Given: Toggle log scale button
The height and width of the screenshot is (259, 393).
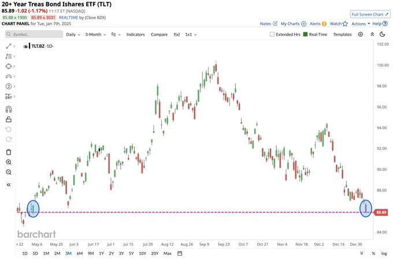Looking at the screenshot, I should pos(384,253).
